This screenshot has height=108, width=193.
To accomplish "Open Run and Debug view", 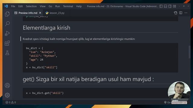I will (7, 33).
